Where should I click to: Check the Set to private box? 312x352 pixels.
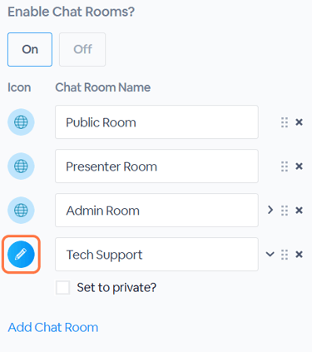pos(62,287)
